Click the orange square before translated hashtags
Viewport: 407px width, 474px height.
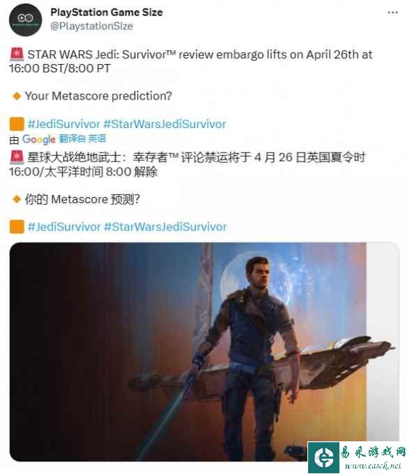tap(17, 227)
